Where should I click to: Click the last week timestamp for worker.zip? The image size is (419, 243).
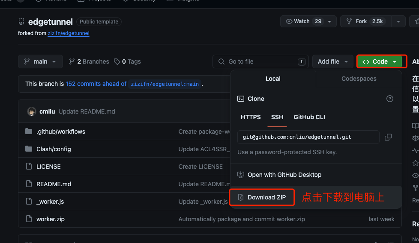[381, 219]
